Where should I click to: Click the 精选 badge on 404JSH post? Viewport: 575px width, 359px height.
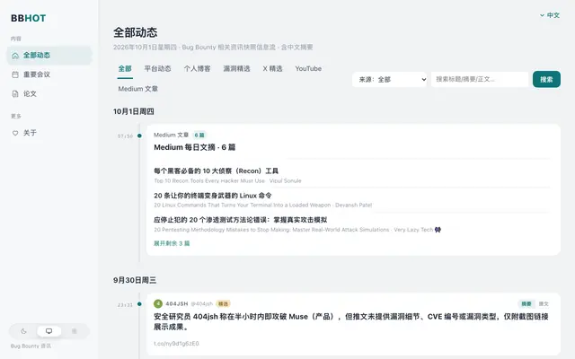[223, 303]
